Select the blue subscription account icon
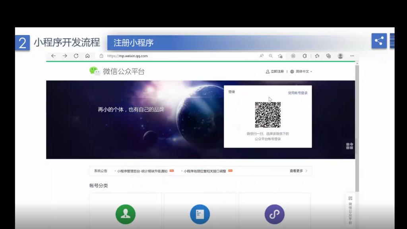This screenshot has height=229, width=407. coord(200,214)
